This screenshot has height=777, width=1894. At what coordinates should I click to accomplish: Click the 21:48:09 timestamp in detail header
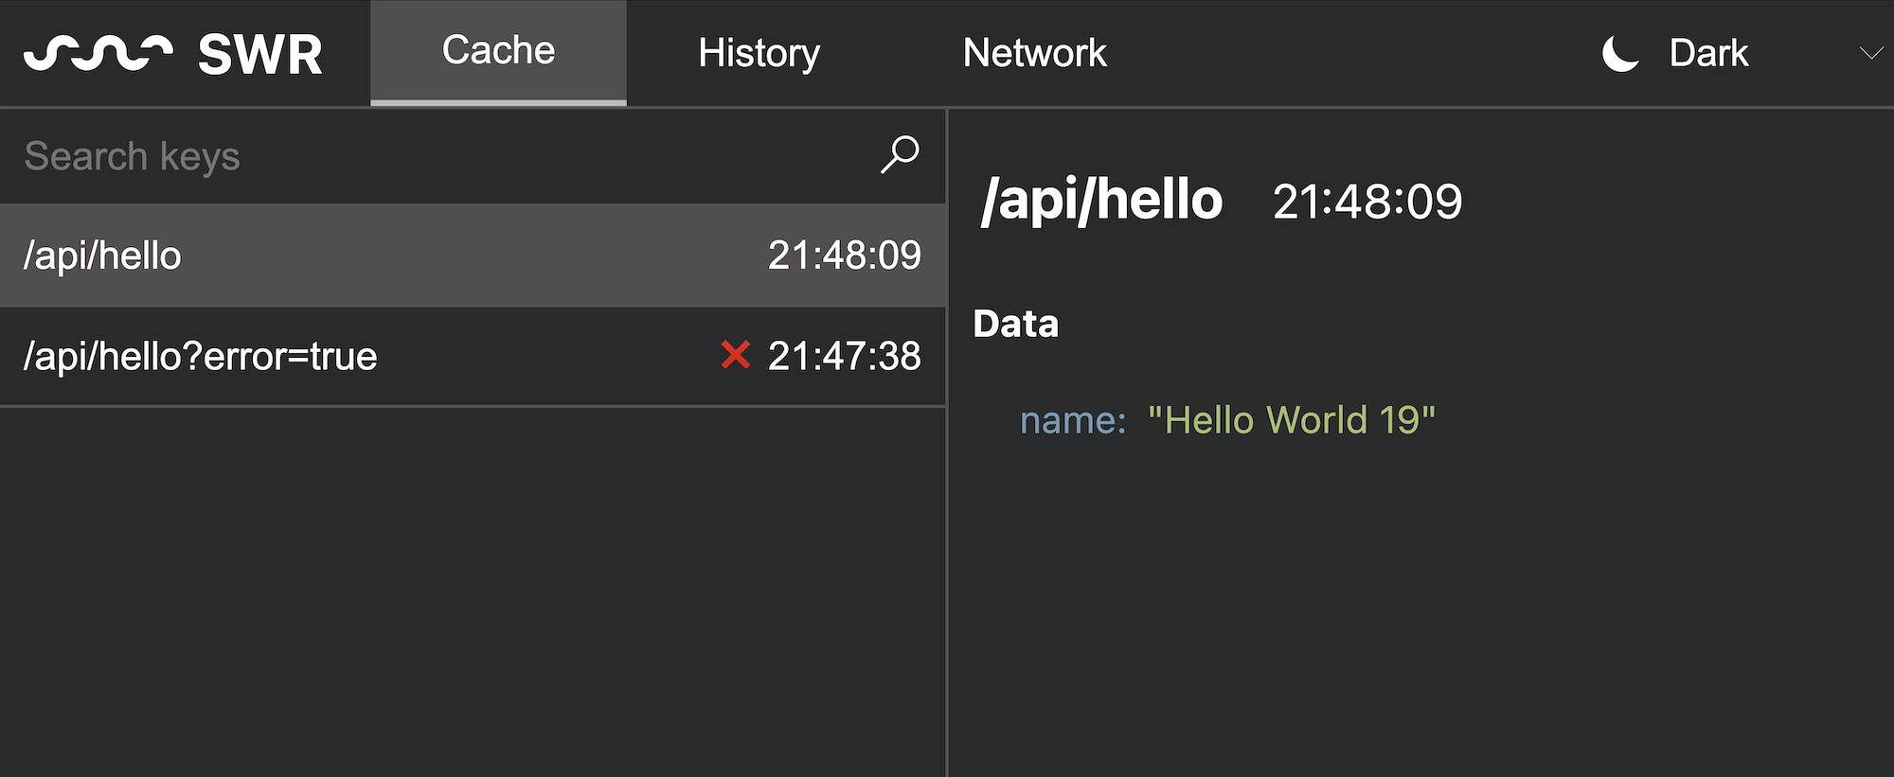(x=1367, y=202)
